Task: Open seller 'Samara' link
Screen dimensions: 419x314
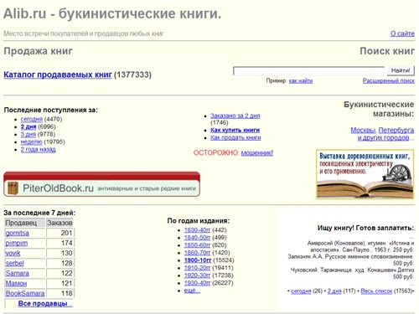Action: point(17,273)
